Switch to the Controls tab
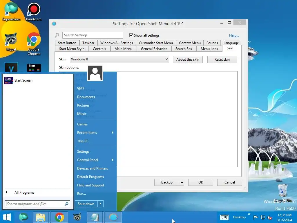This screenshot has height=223, width=297. coord(99,49)
